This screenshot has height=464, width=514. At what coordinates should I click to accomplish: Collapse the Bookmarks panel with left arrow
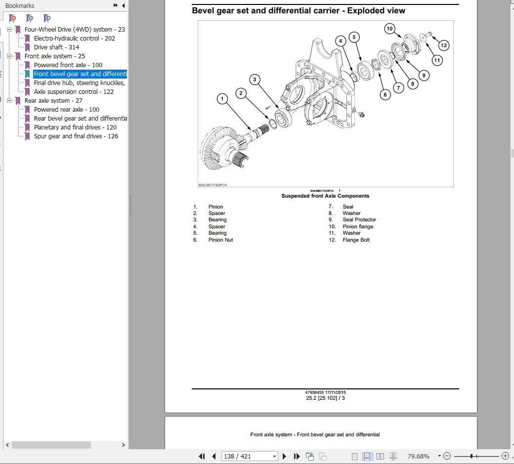123,5
